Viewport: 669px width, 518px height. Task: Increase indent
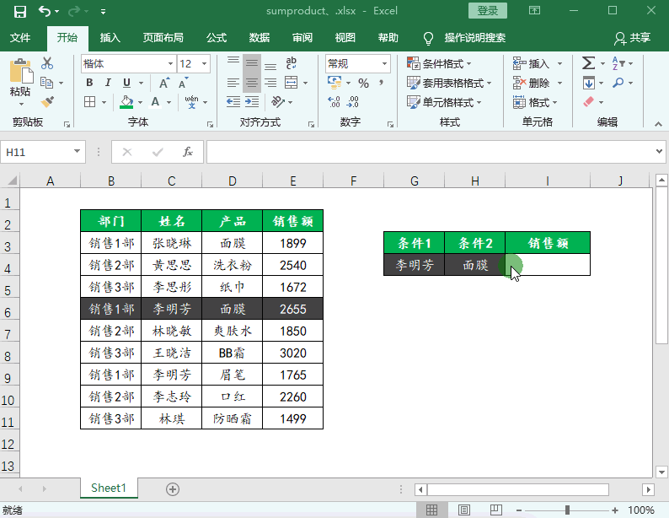[252, 102]
